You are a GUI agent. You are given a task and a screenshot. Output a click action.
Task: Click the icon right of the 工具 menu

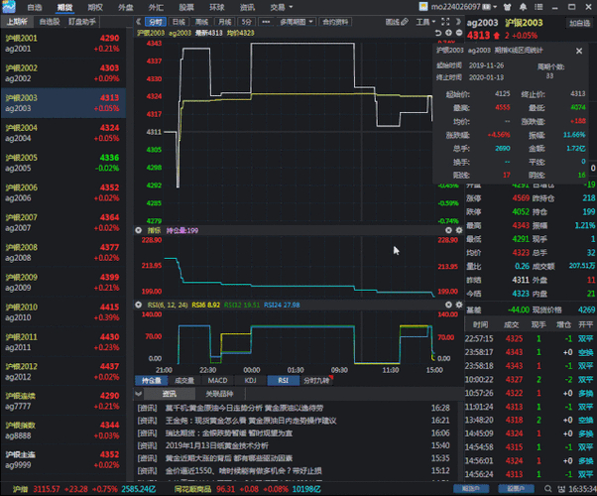444,21
